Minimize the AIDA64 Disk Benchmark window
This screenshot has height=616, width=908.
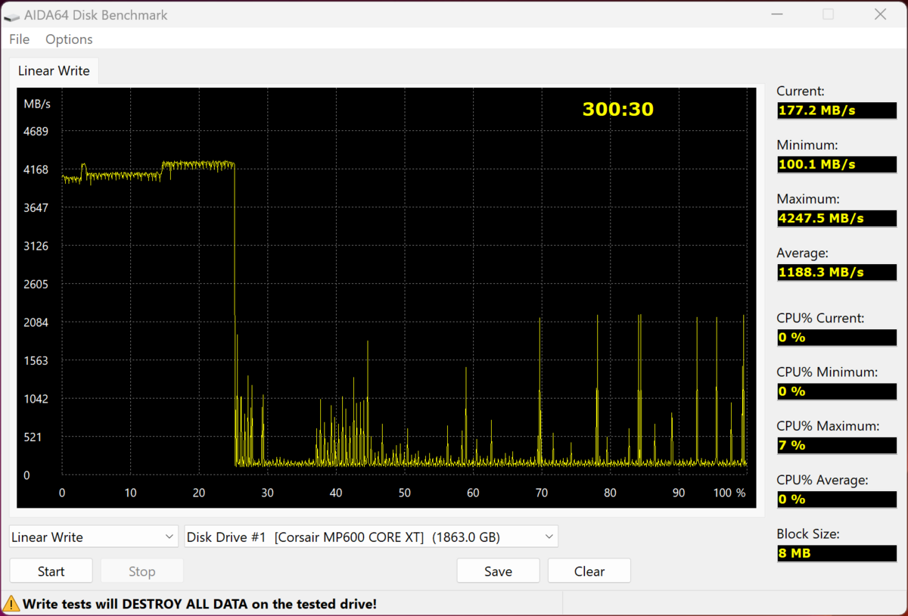[776, 14]
